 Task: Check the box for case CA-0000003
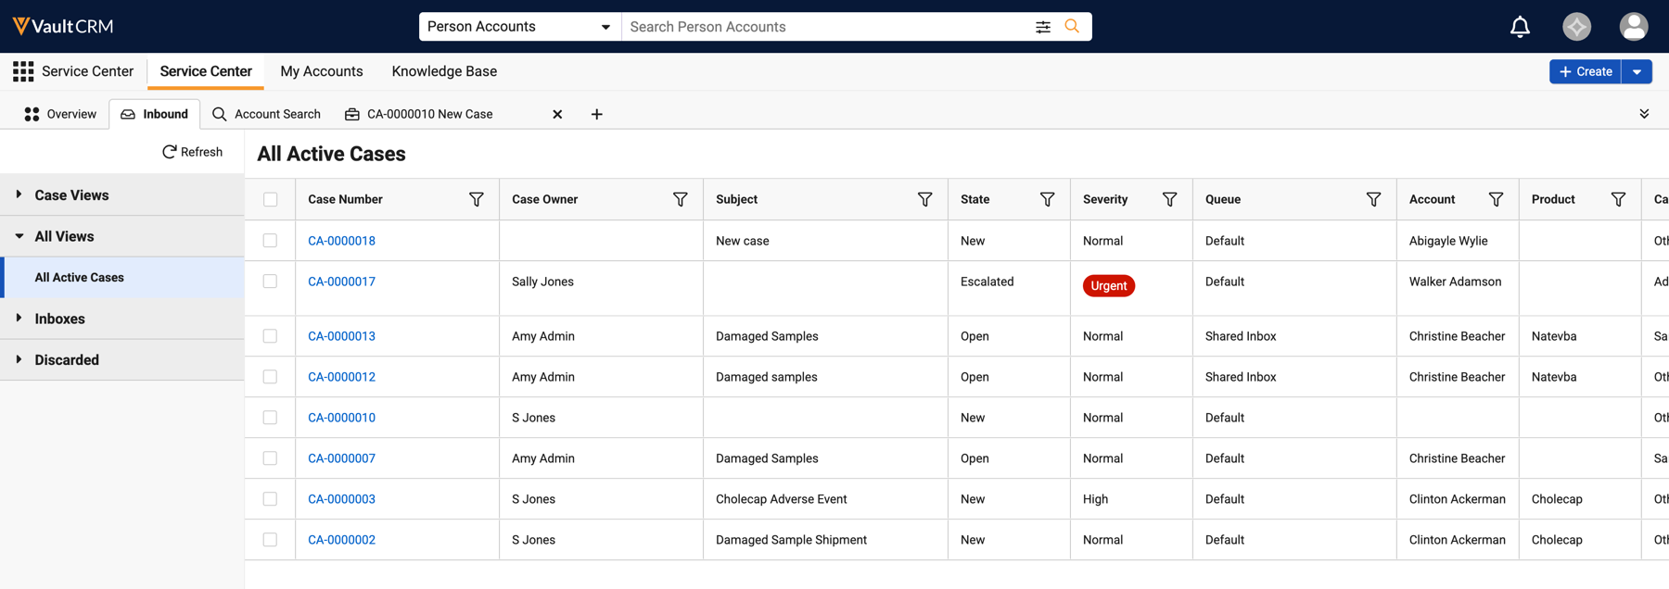[270, 499]
